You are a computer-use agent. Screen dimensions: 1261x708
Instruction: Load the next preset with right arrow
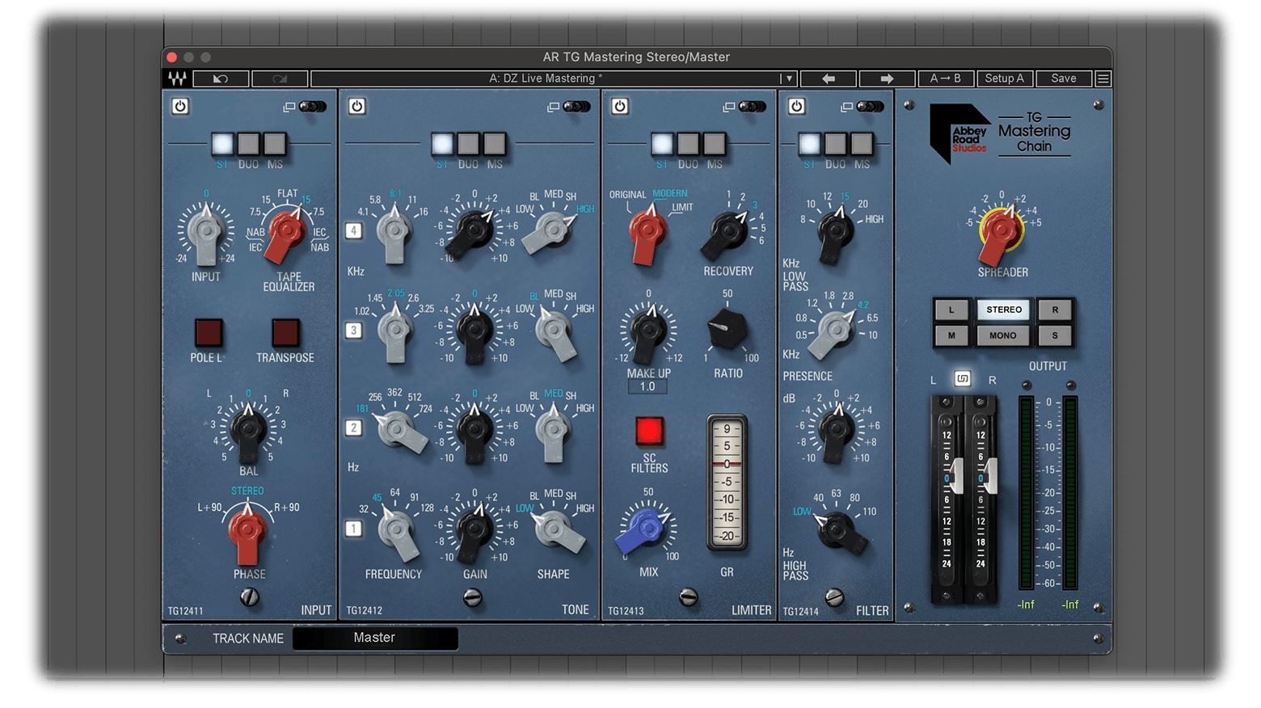click(887, 78)
